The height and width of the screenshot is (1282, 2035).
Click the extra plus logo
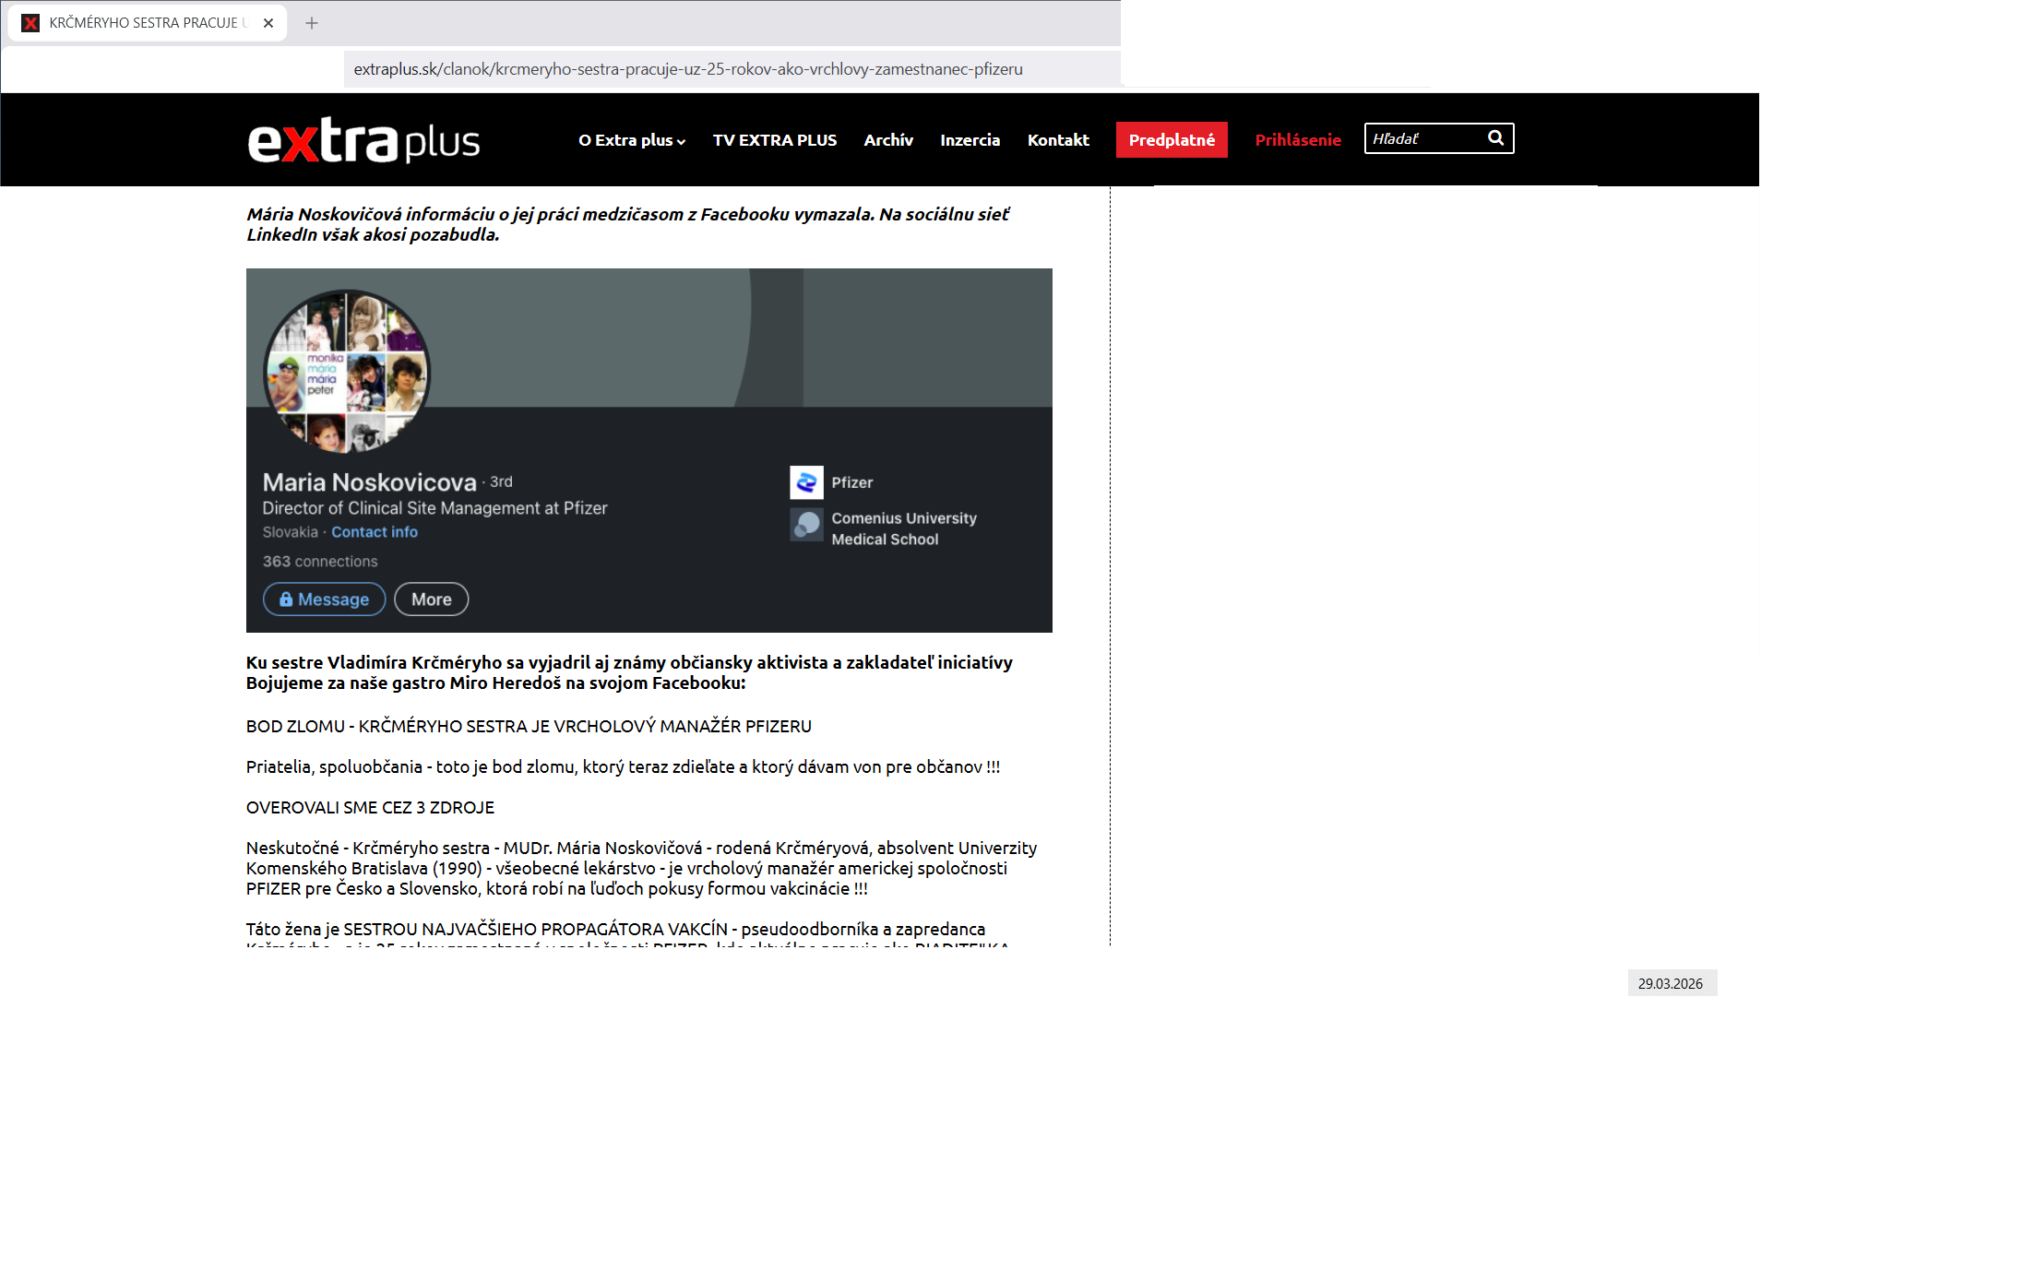click(x=363, y=141)
